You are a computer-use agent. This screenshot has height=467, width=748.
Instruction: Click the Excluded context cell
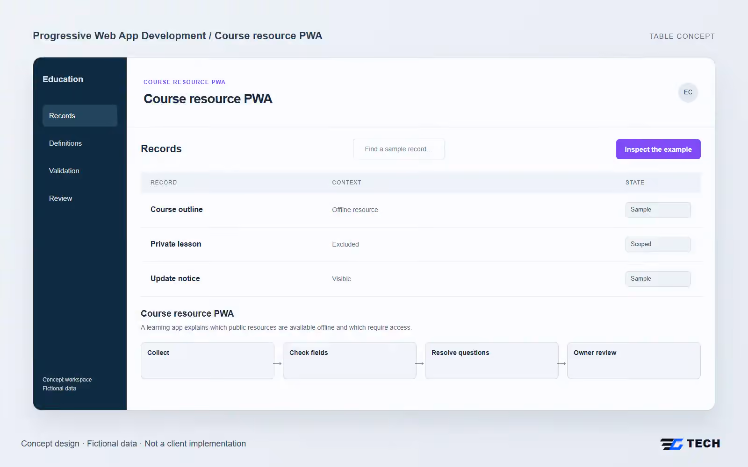345,244
